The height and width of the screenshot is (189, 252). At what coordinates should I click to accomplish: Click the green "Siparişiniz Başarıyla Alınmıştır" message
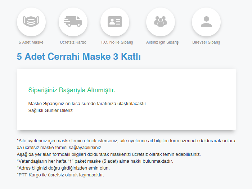point(72,90)
